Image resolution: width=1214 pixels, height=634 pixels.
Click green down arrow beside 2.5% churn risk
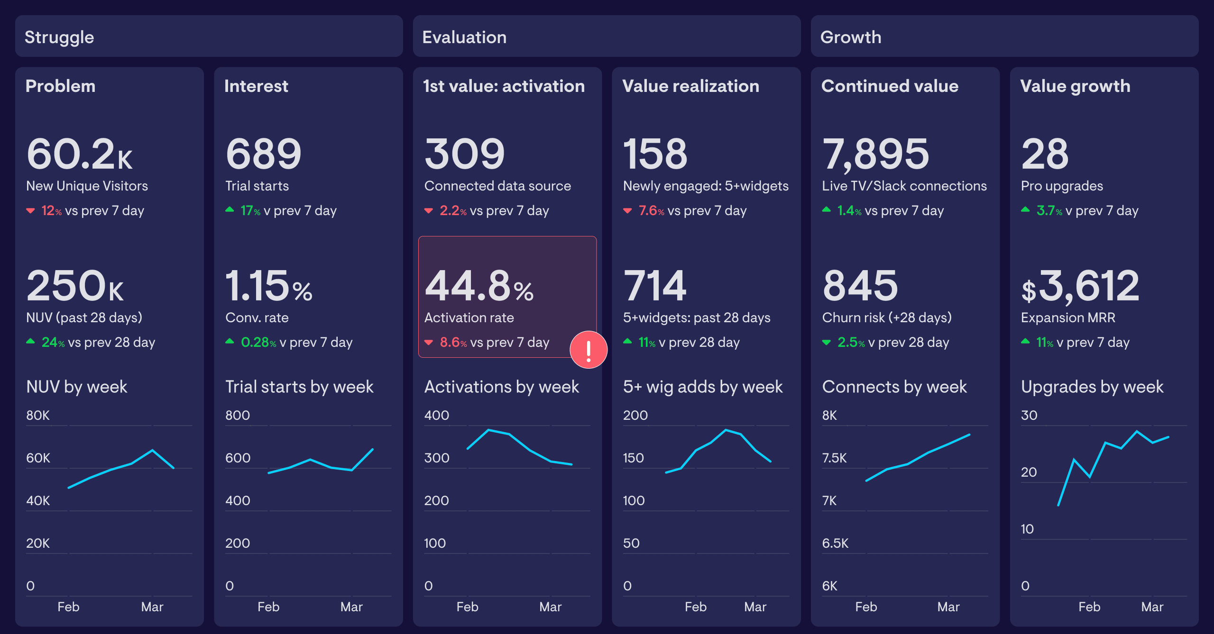click(x=826, y=342)
